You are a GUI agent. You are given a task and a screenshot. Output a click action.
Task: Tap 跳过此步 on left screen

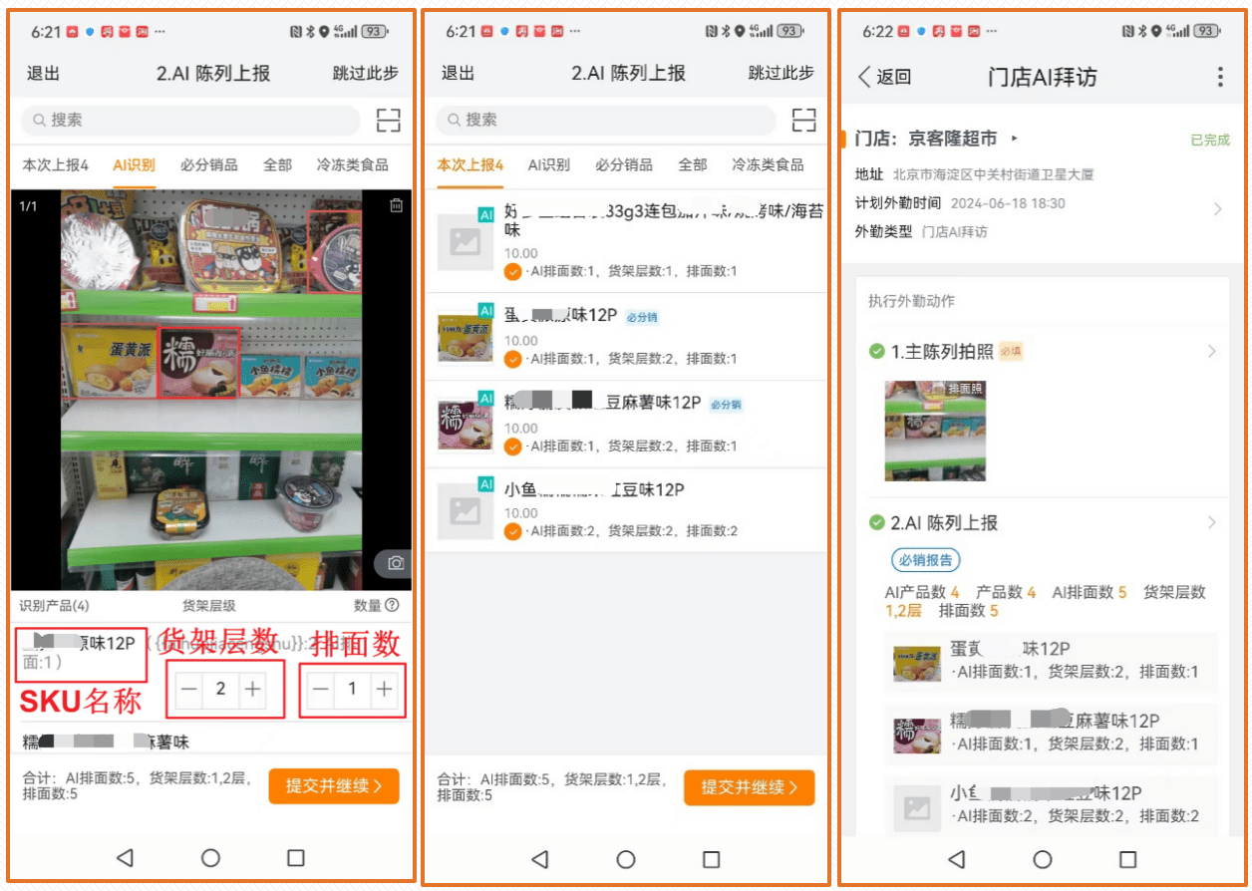click(366, 73)
